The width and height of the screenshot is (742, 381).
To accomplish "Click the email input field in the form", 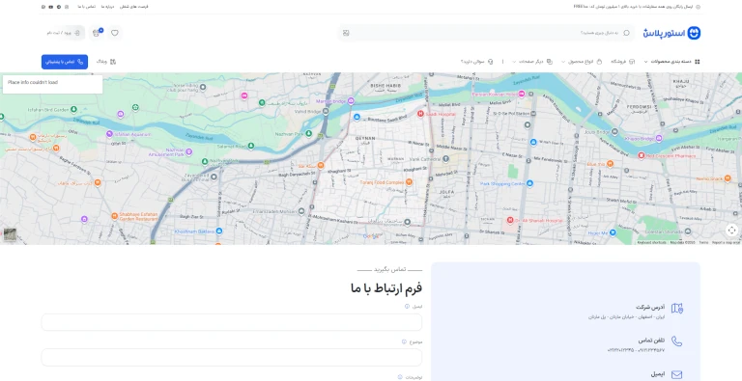I will (232, 322).
